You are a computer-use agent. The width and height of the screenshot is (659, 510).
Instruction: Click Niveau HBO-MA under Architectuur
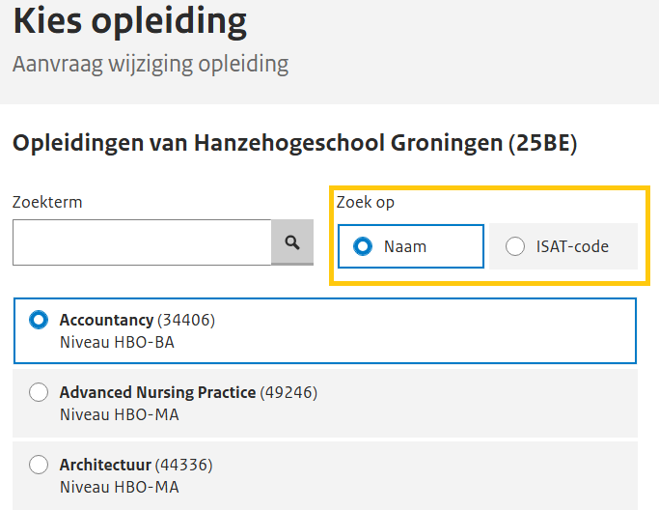pyautogui.click(x=119, y=488)
